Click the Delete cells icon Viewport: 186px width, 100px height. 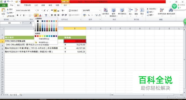tap(136, 10)
